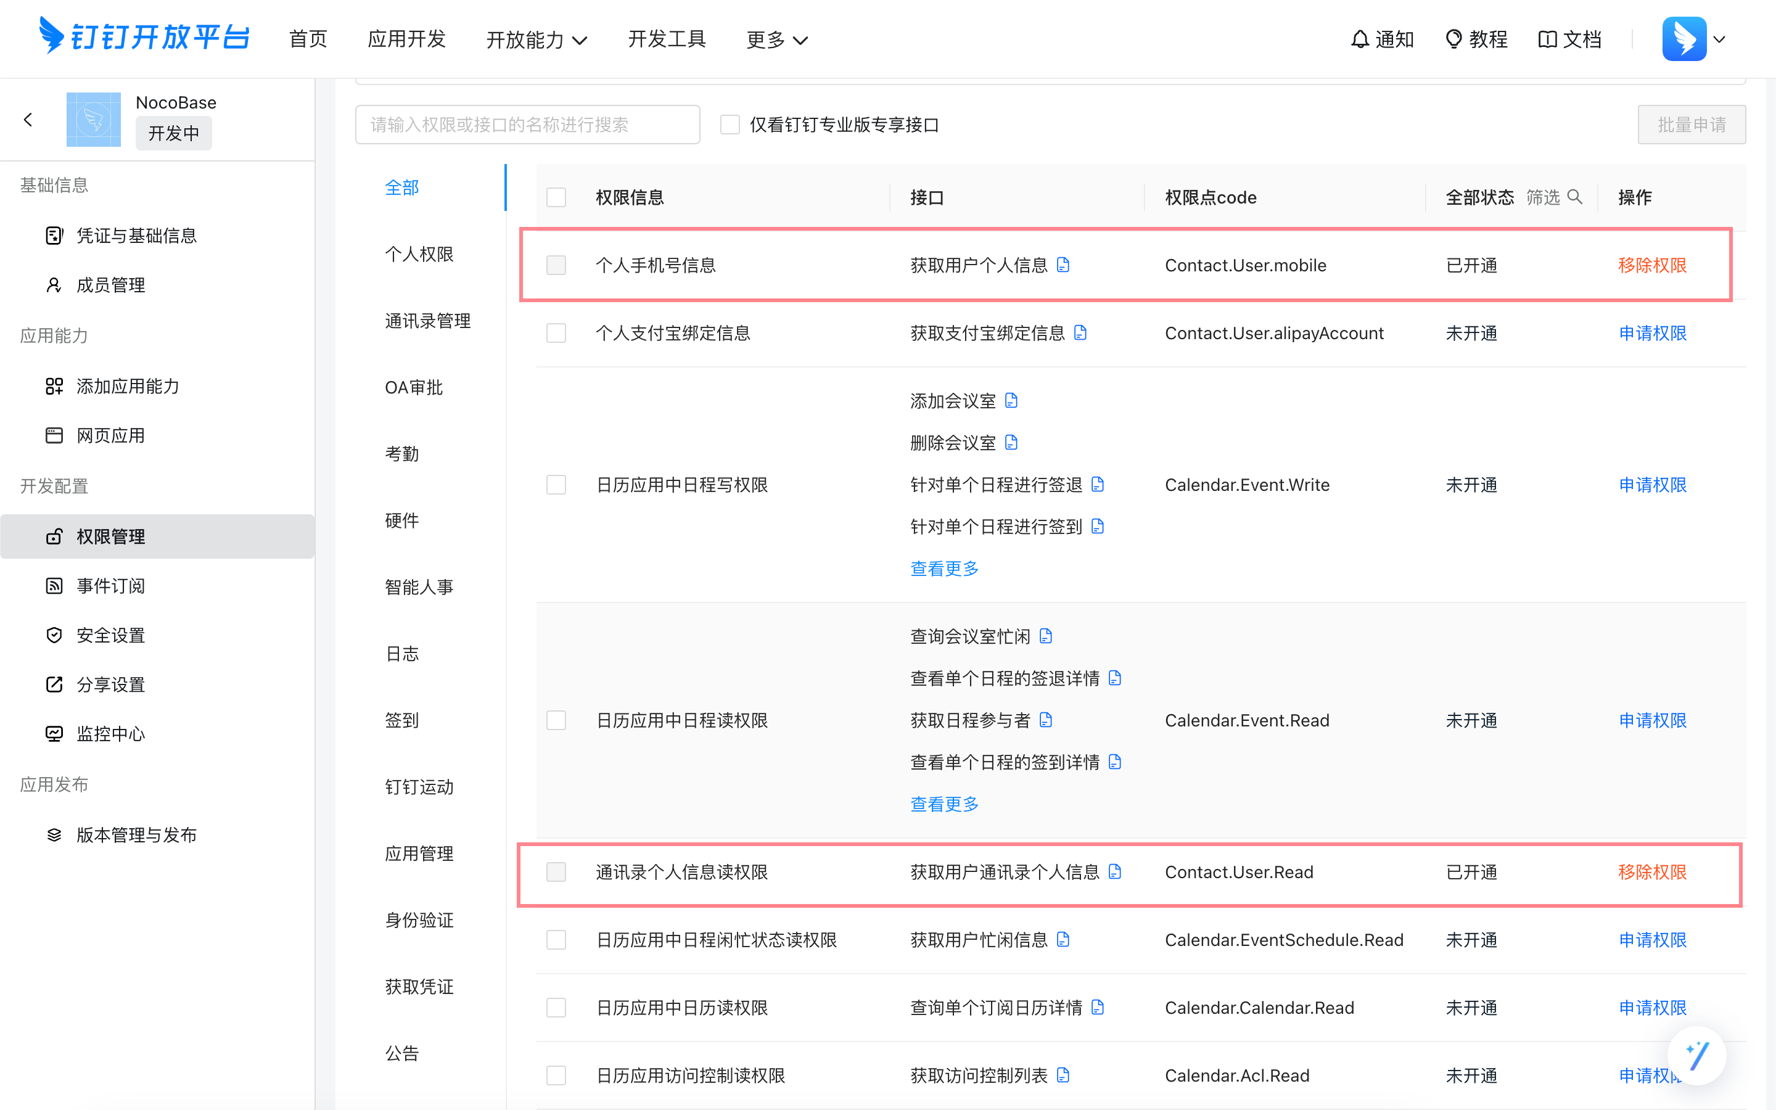Open doc icon beside 获取支付宝绑定信息

point(1080,333)
